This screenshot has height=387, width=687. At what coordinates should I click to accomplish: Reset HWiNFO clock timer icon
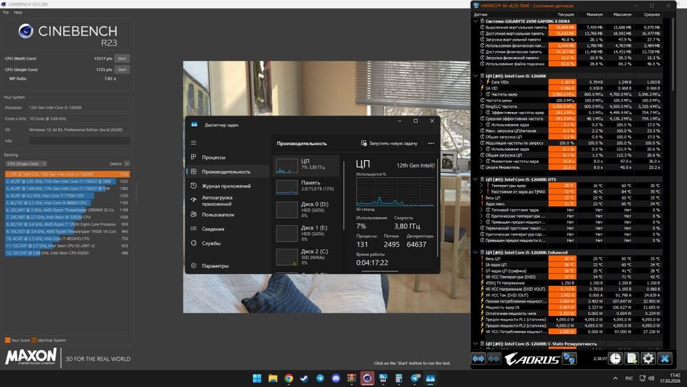click(616, 359)
